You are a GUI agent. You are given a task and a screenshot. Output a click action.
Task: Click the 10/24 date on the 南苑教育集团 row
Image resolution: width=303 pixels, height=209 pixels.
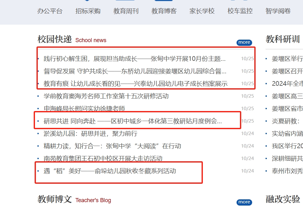point(247,158)
